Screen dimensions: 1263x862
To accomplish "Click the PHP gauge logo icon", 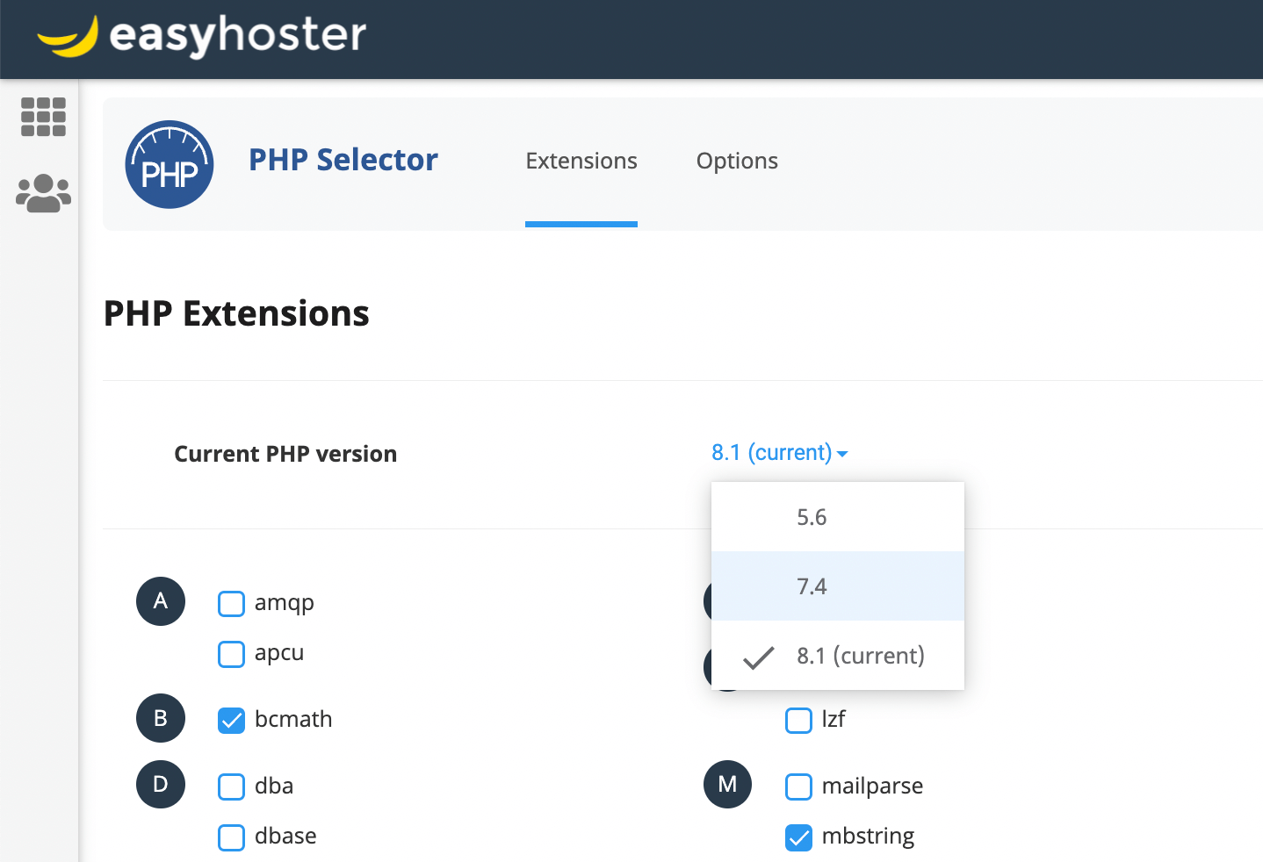I will [170, 164].
